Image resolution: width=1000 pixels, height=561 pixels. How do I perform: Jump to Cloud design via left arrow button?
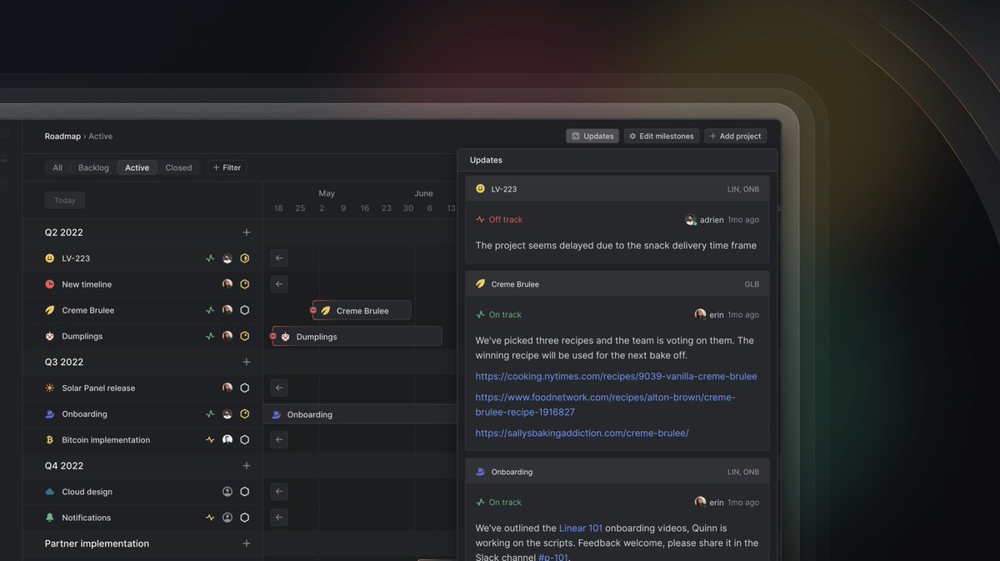pos(279,492)
